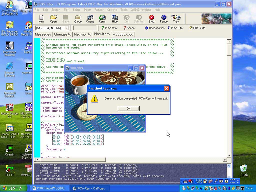
Task: Expand the resolution preset dropdown
Action: pos(67,28)
